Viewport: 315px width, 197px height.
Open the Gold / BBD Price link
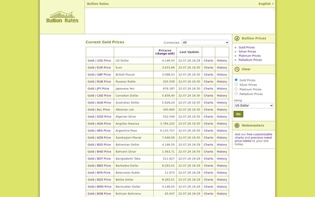(x=99, y=166)
